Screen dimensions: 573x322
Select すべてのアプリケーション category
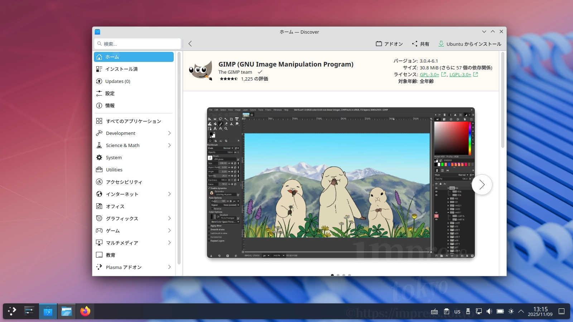134,121
